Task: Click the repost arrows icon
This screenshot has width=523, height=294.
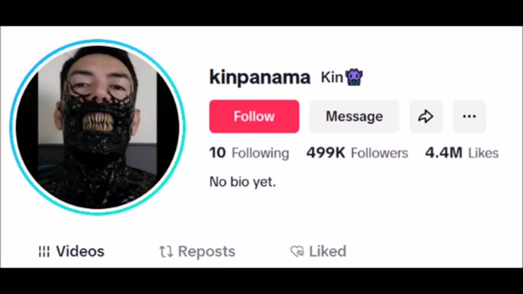Action: 166,252
